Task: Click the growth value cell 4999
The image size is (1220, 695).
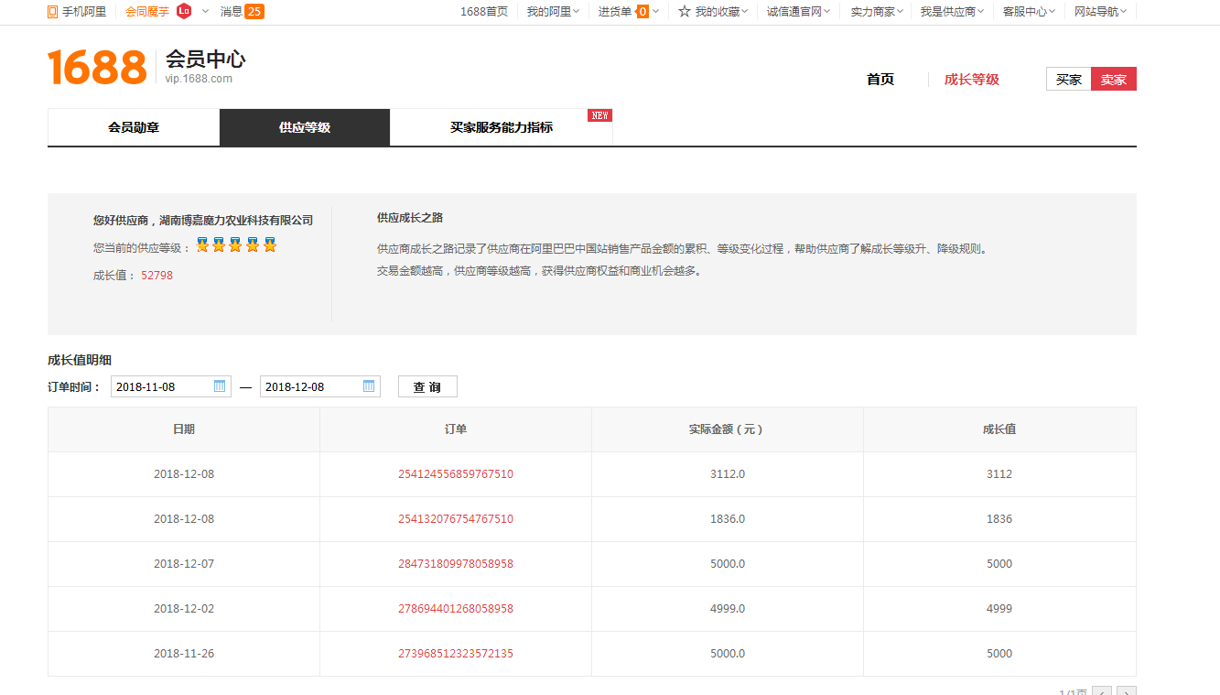Action: click(x=999, y=609)
